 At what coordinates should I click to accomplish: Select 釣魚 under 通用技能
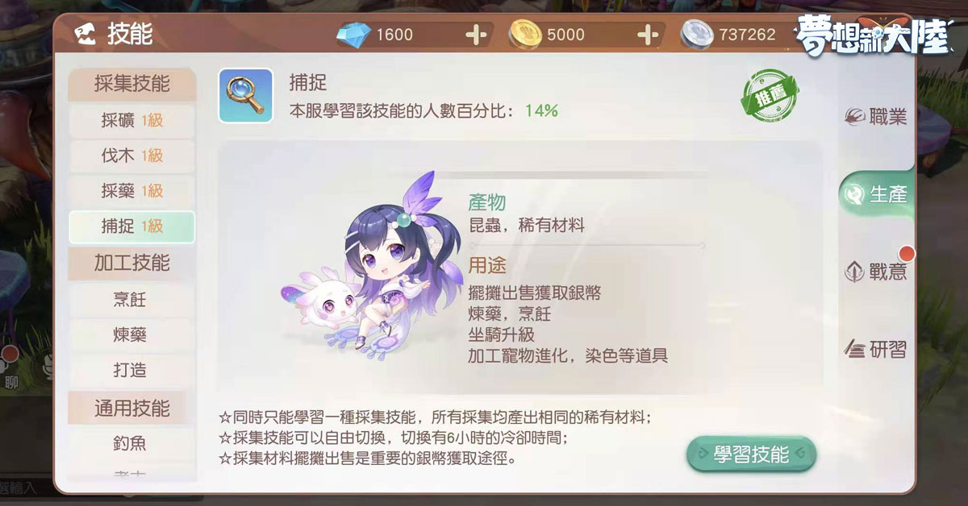132,443
